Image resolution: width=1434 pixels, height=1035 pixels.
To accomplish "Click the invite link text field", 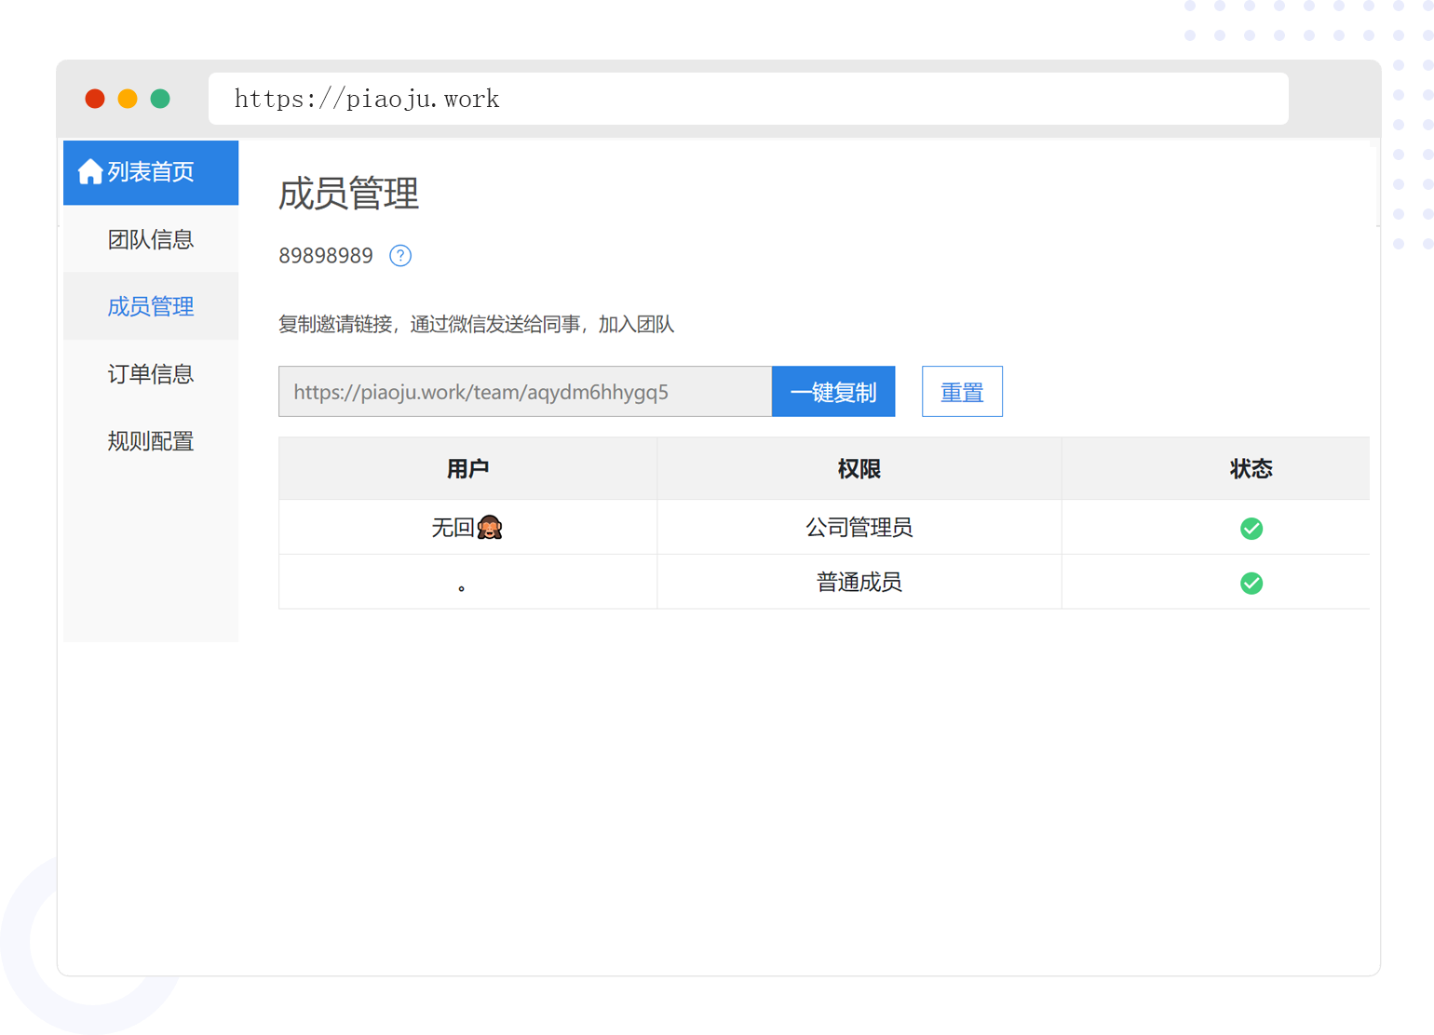I will [524, 392].
